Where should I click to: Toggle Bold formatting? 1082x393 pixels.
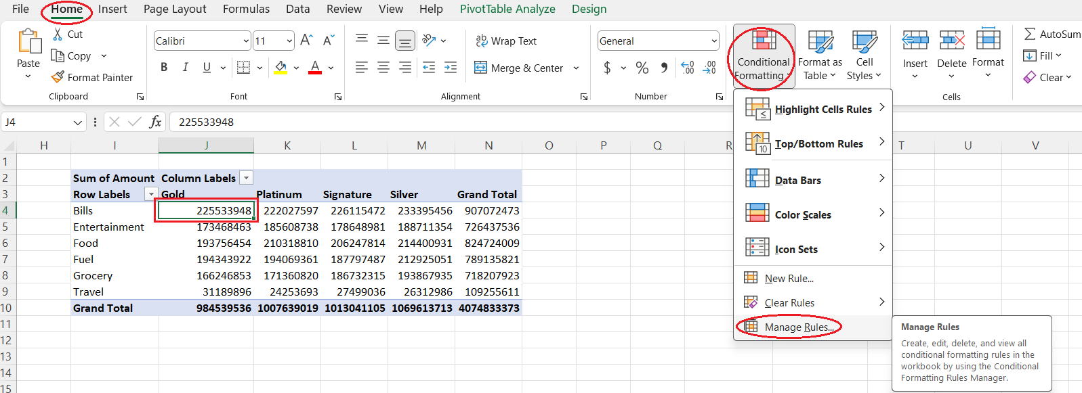(x=164, y=67)
